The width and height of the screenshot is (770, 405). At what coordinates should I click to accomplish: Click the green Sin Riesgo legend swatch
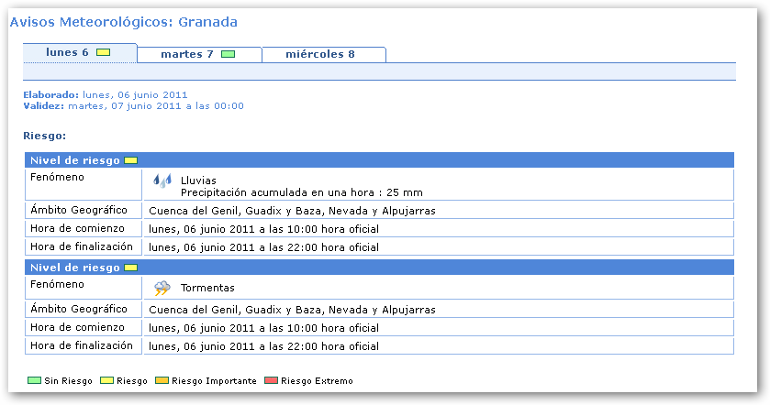tap(35, 380)
